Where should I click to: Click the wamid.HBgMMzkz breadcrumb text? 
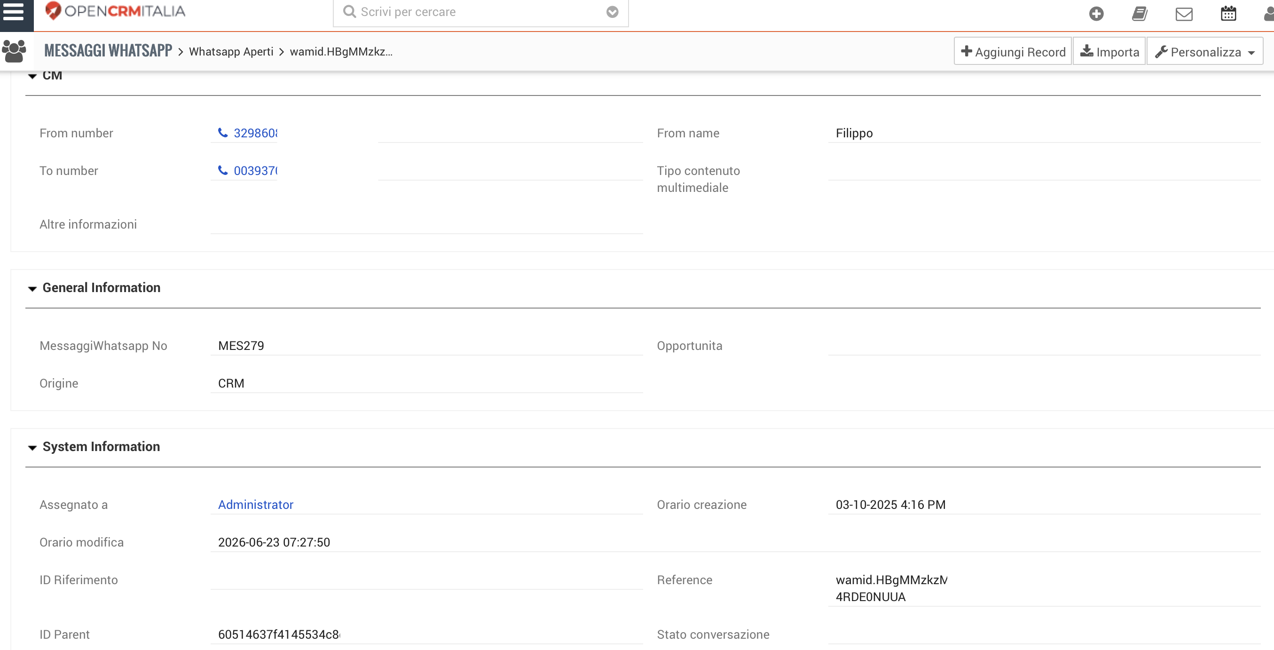[x=341, y=51]
